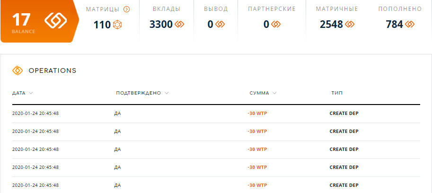Click the coin icon under ПАРТНЕРСКИЕ
The width and height of the screenshot is (432, 193).
pyautogui.click(x=275, y=25)
